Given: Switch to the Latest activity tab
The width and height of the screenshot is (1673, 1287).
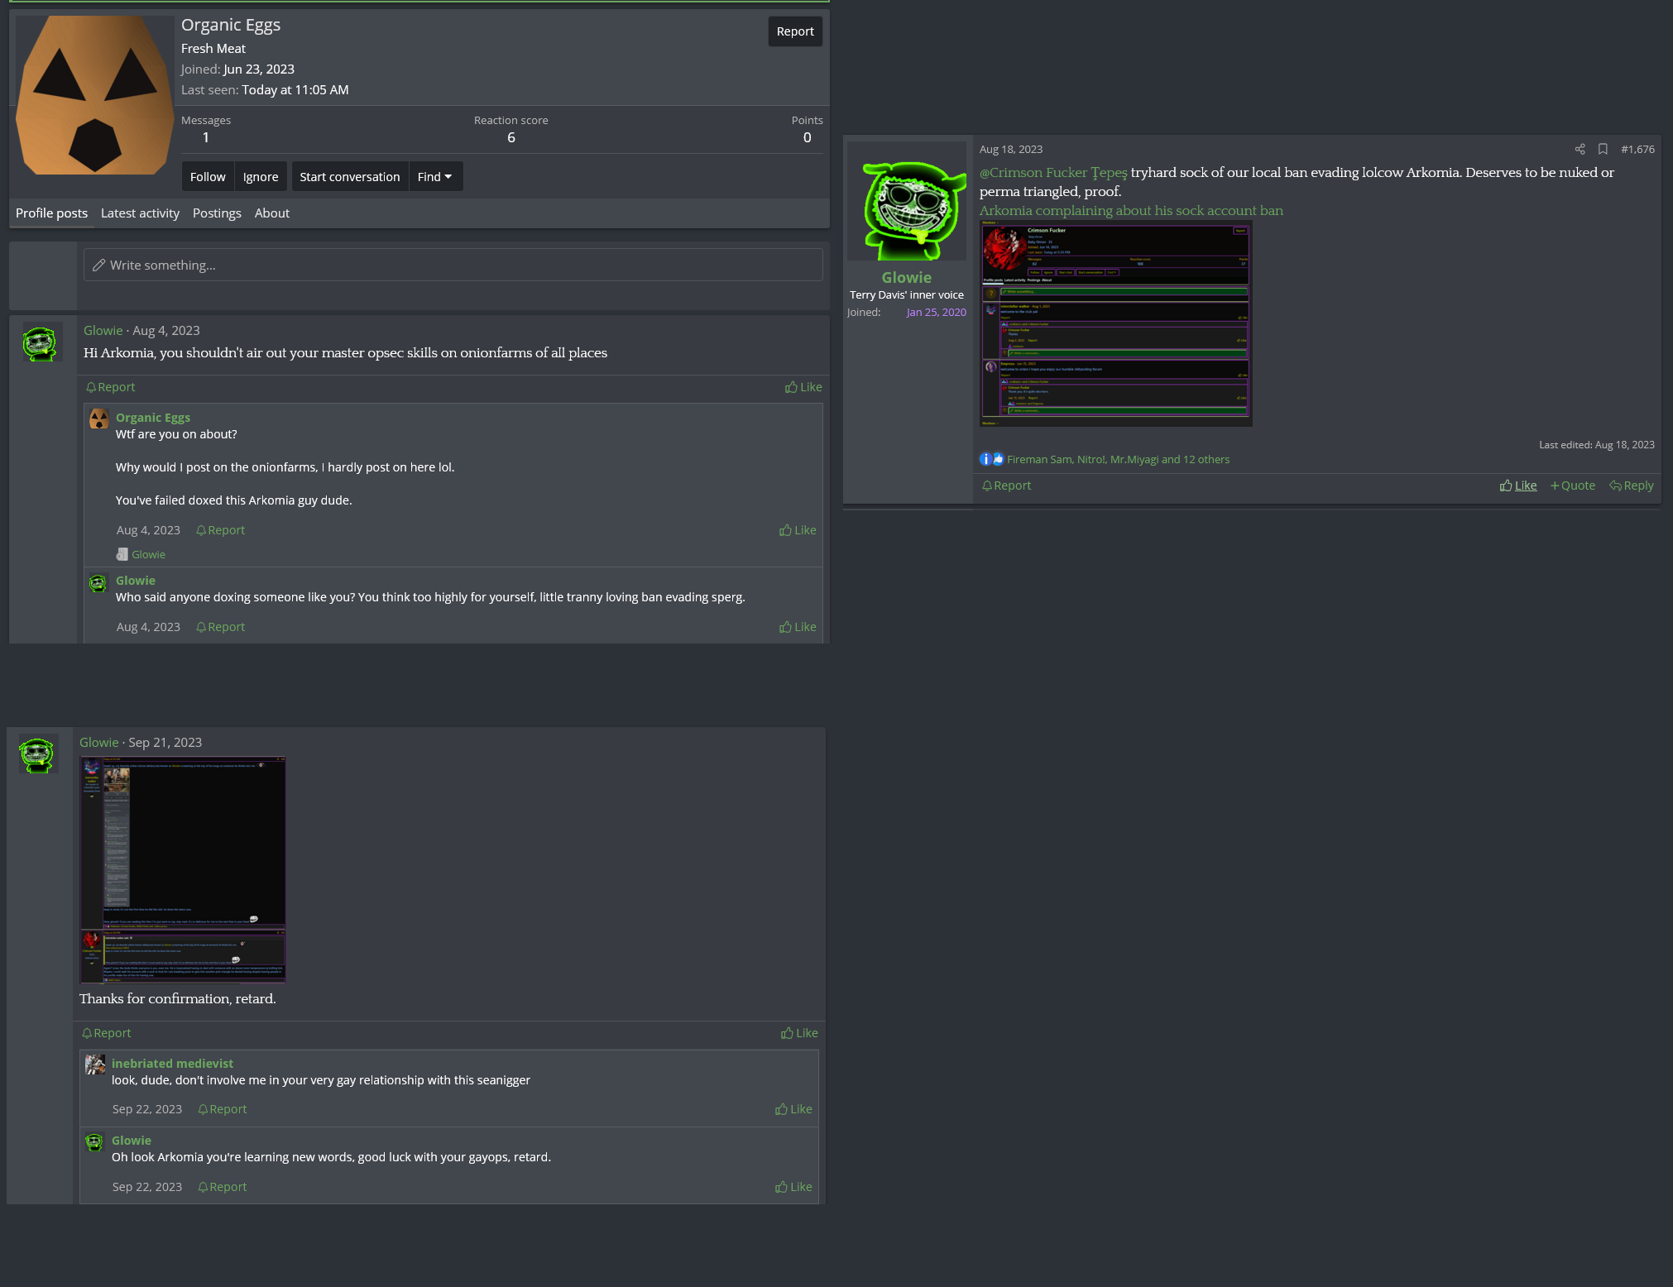Looking at the screenshot, I should coord(140,213).
